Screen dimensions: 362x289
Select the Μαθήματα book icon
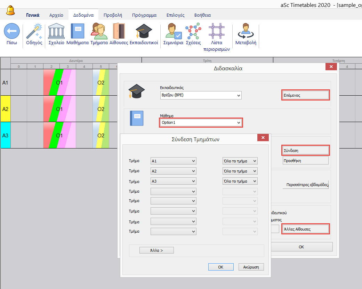pos(77,31)
